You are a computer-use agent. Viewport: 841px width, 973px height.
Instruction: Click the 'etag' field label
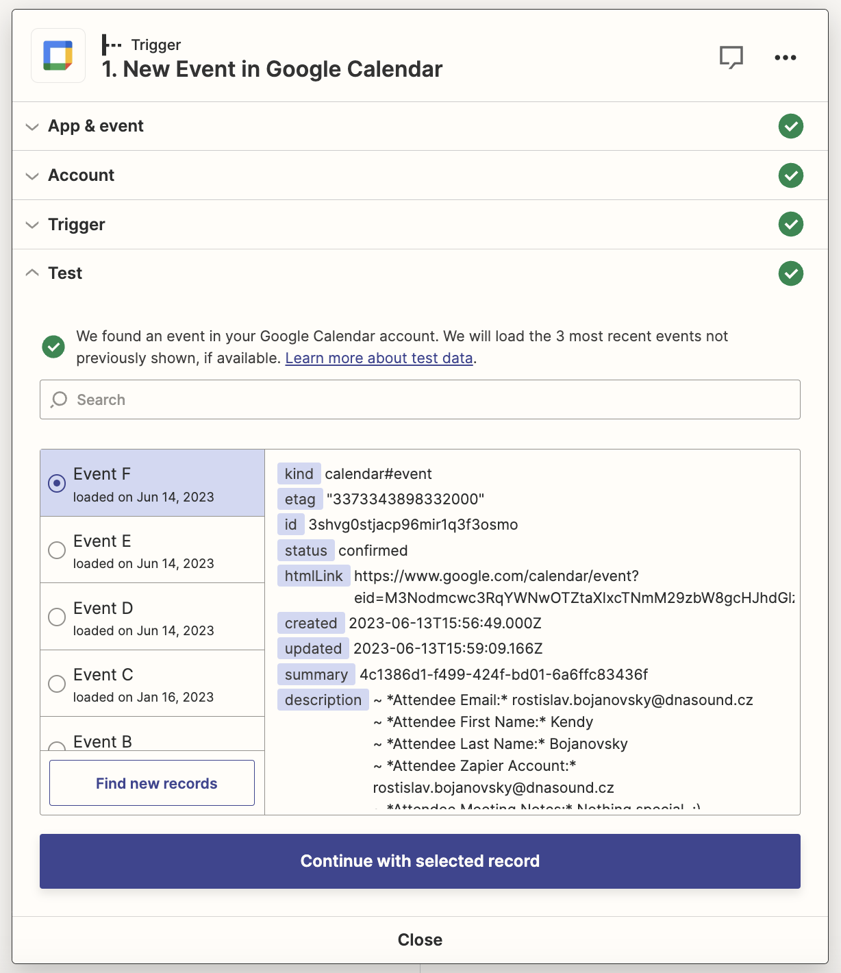click(300, 499)
